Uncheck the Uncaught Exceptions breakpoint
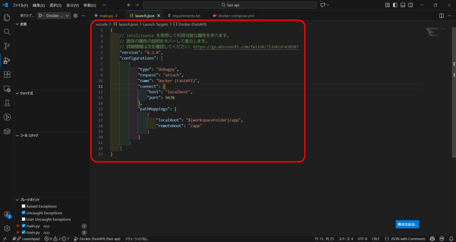The width and height of the screenshot is (456, 242). pyautogui.click(x=24, y=213)
